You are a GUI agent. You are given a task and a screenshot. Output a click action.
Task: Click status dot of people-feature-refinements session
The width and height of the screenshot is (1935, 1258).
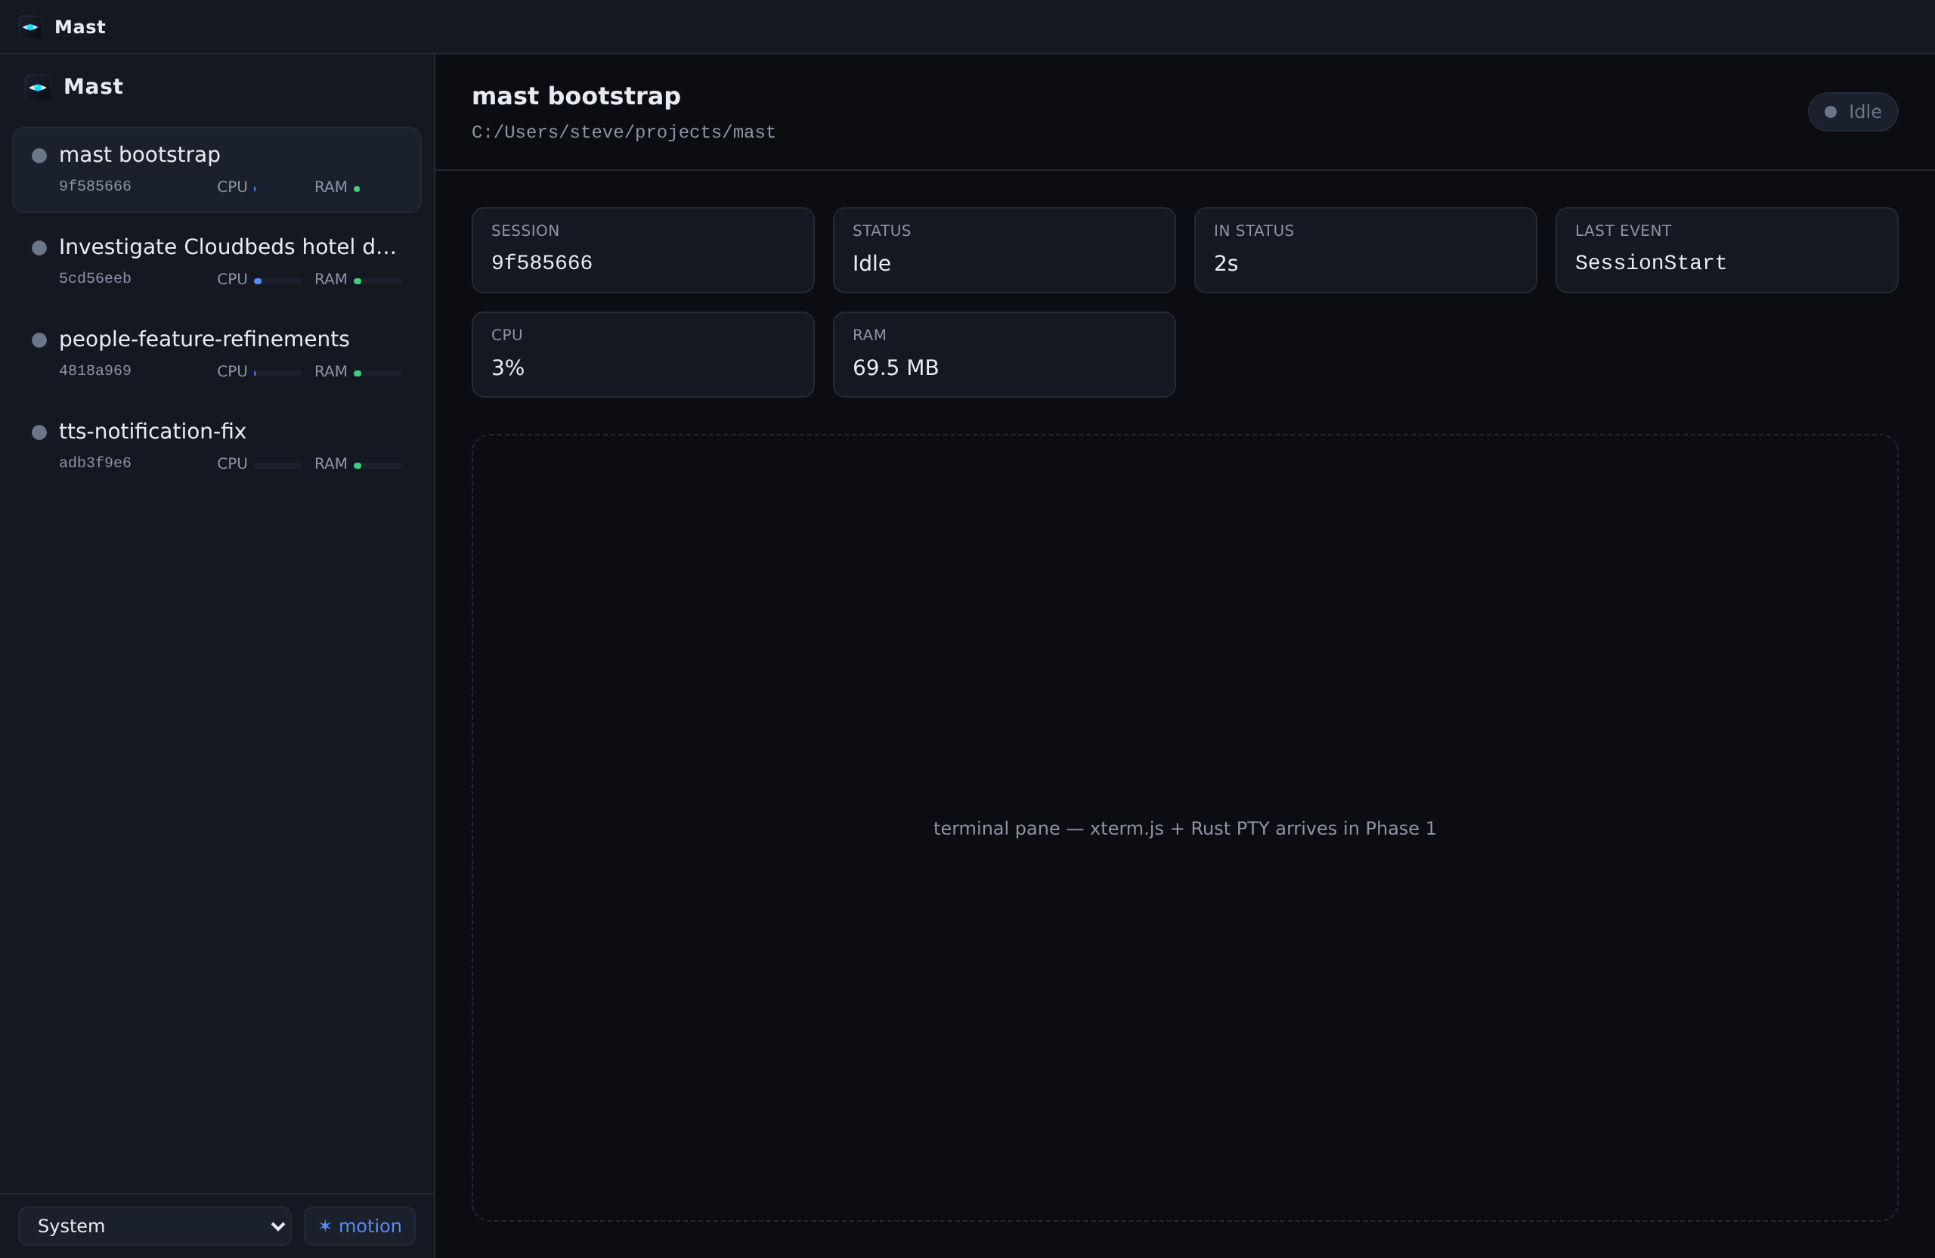(x=39, y=340)
